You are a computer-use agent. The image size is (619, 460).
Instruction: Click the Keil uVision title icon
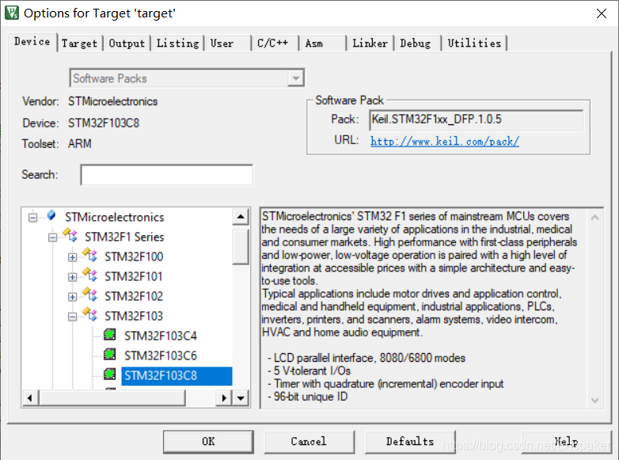tap(12, 13)
